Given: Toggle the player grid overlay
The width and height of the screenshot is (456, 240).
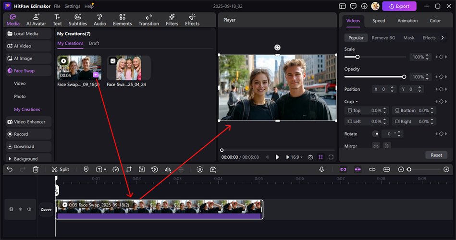Looking at the screenshot, I should [x=321, y=157].
